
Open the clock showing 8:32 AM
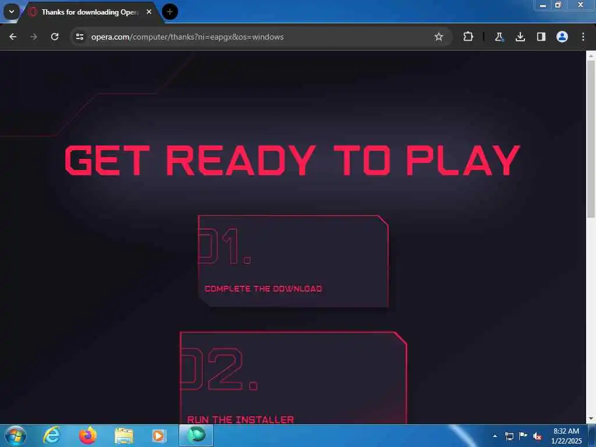[x=566, y=436]
